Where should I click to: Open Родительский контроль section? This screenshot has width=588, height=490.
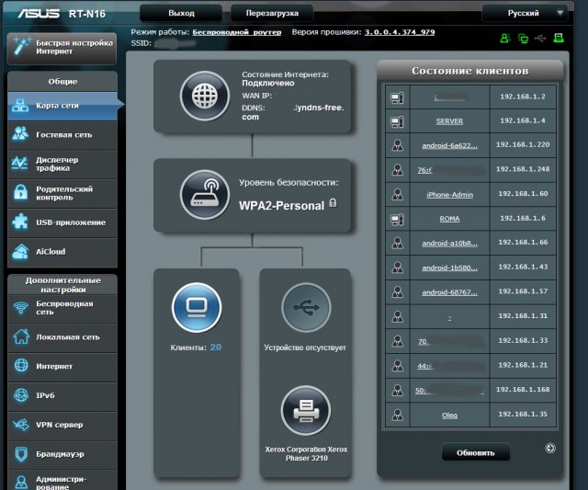click(x=62, y=192)
